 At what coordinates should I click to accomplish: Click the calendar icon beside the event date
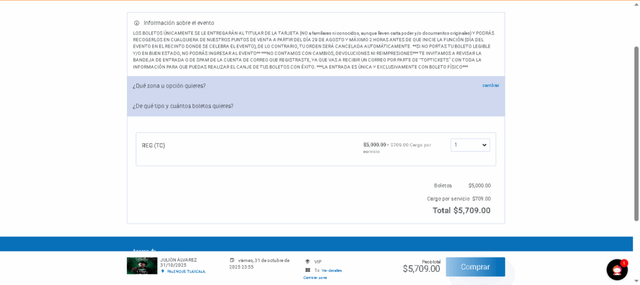pyautogui.click(x=232, y=260)
